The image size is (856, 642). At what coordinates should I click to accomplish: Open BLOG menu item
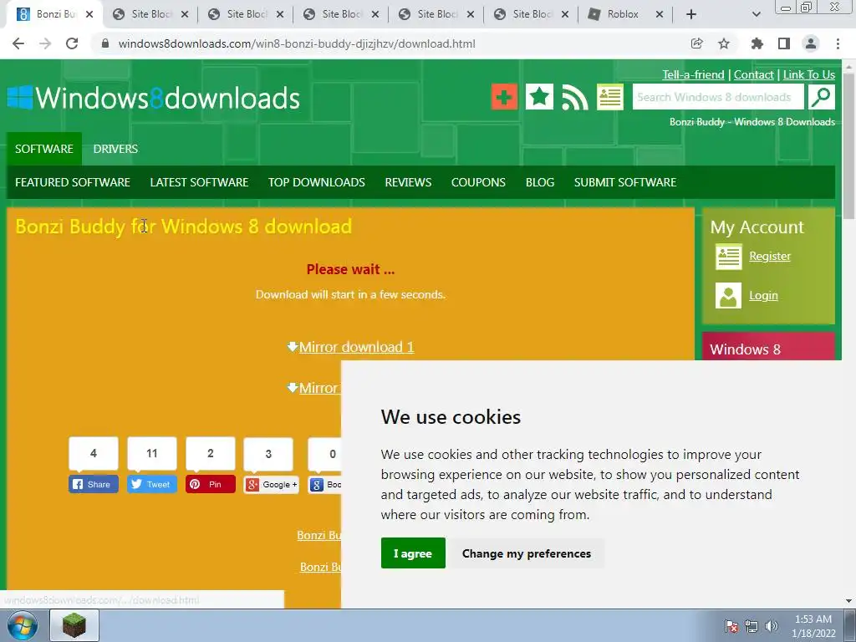tap(540, 182)
